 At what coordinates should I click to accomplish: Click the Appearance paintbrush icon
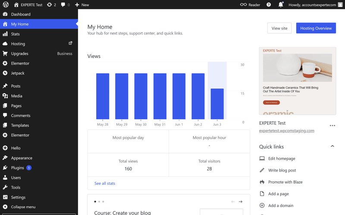tap(5, 158)
